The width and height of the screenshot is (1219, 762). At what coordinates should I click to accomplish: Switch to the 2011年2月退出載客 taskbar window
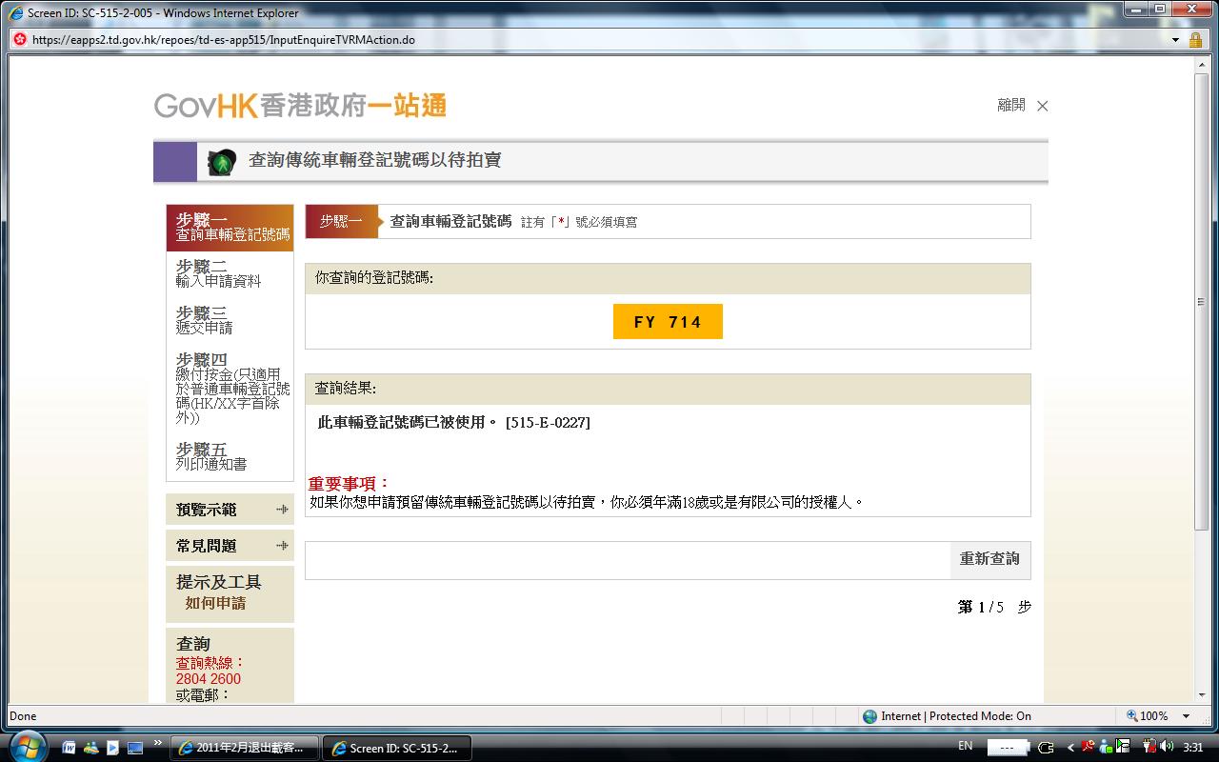click(243, 748)
